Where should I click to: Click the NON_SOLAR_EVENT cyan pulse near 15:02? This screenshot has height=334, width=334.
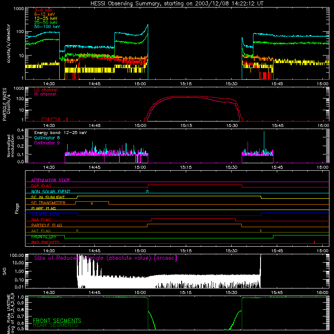click(147, 192)
